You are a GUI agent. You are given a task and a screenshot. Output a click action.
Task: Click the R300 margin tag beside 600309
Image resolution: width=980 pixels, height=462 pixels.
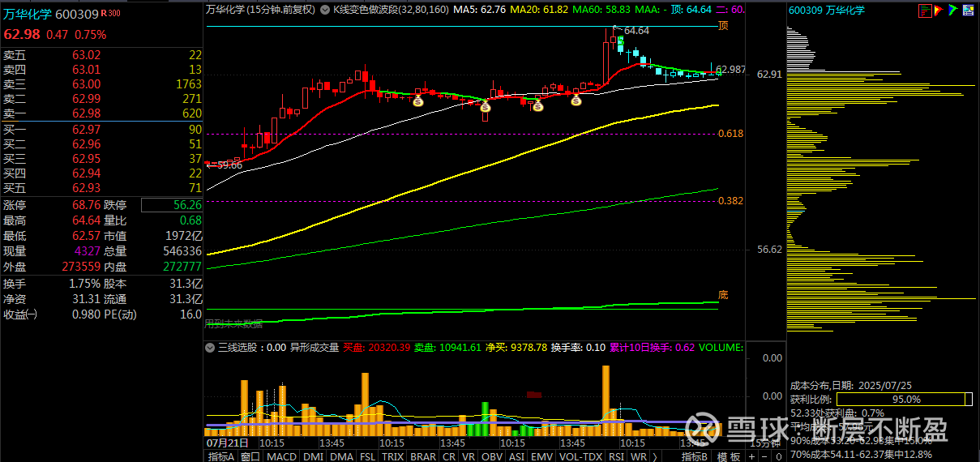pos(110,13)
